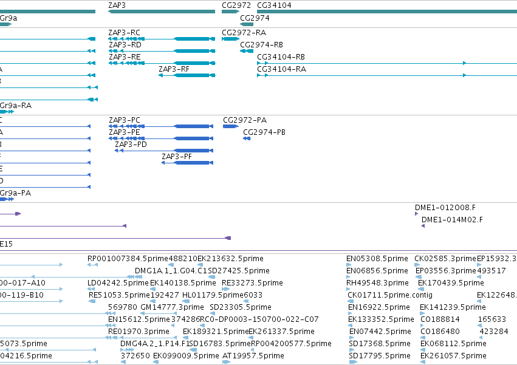
Task: Select transcript CG34104-RB label
Action: click(x=281, y=57)
